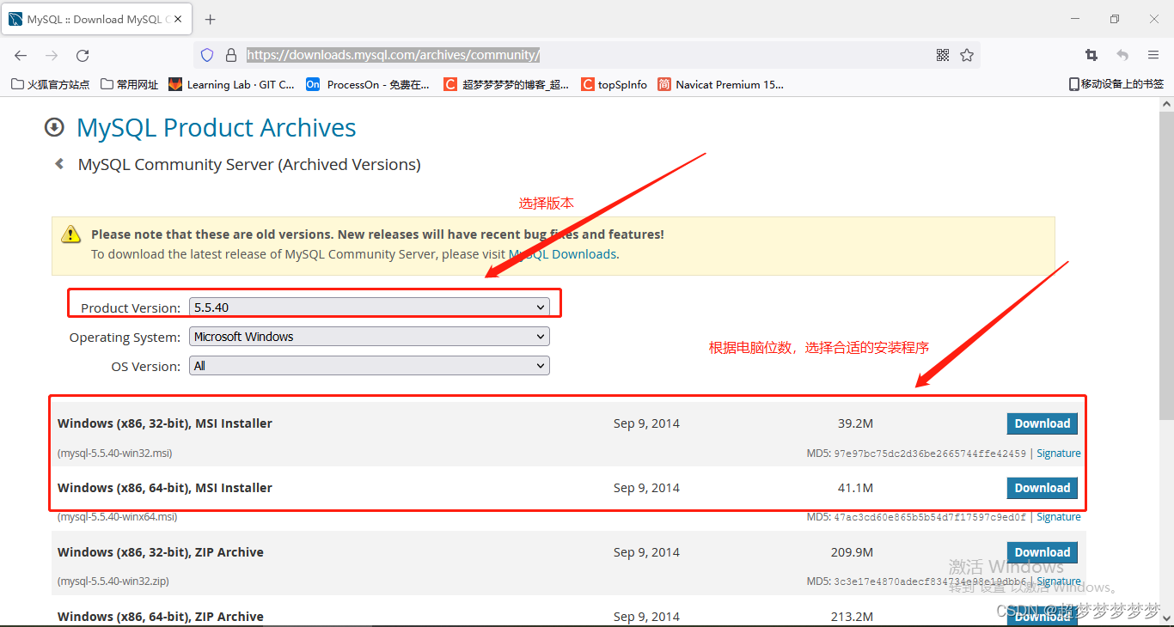Click back chevron beside MySQL Community Server
Image resolution: width=1174 pixels, height=627 pixels.
pyautogui.click(x=59, y=163)
